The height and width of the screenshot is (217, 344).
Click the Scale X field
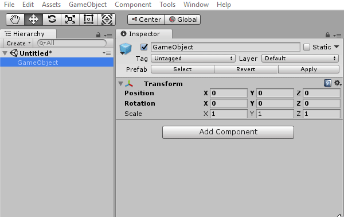[229, 114]
